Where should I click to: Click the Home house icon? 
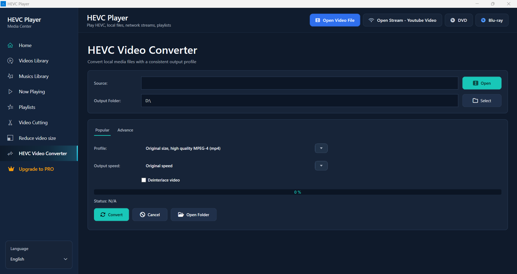pyautogui.click(x=10, y=45)
